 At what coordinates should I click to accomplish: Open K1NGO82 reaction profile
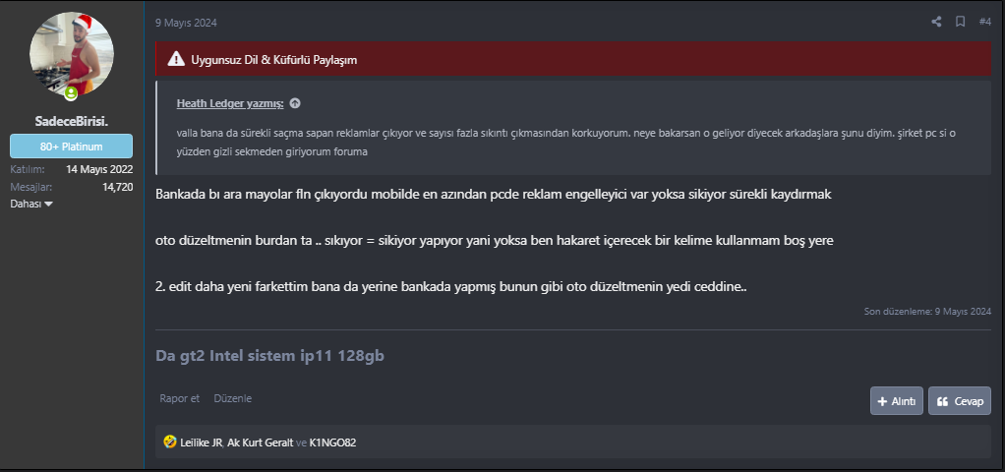[x=331, y=442]
